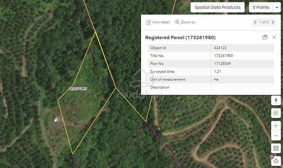Select unit of measurement value Ha

pos(216,80)
